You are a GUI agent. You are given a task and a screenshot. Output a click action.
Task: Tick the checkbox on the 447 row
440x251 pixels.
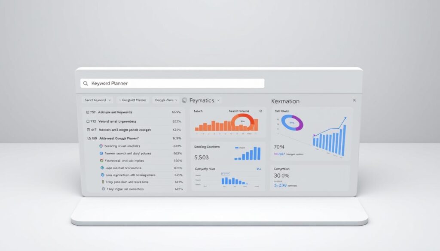[x=89, y=130]
